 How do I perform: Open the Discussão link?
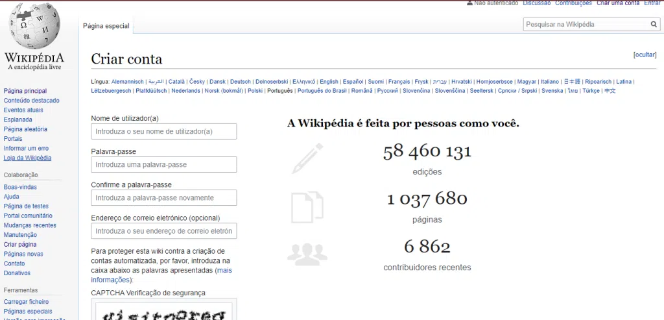pos(536,3)
